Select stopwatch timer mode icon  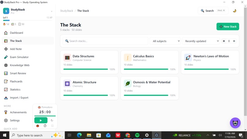click(x=45, y=126)
